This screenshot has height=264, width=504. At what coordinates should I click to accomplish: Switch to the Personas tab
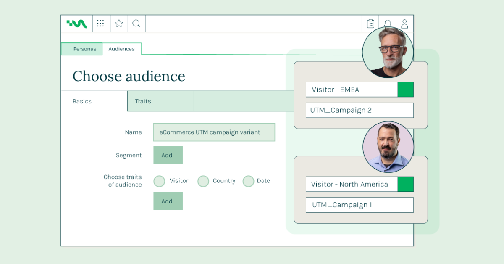point(82,49)
